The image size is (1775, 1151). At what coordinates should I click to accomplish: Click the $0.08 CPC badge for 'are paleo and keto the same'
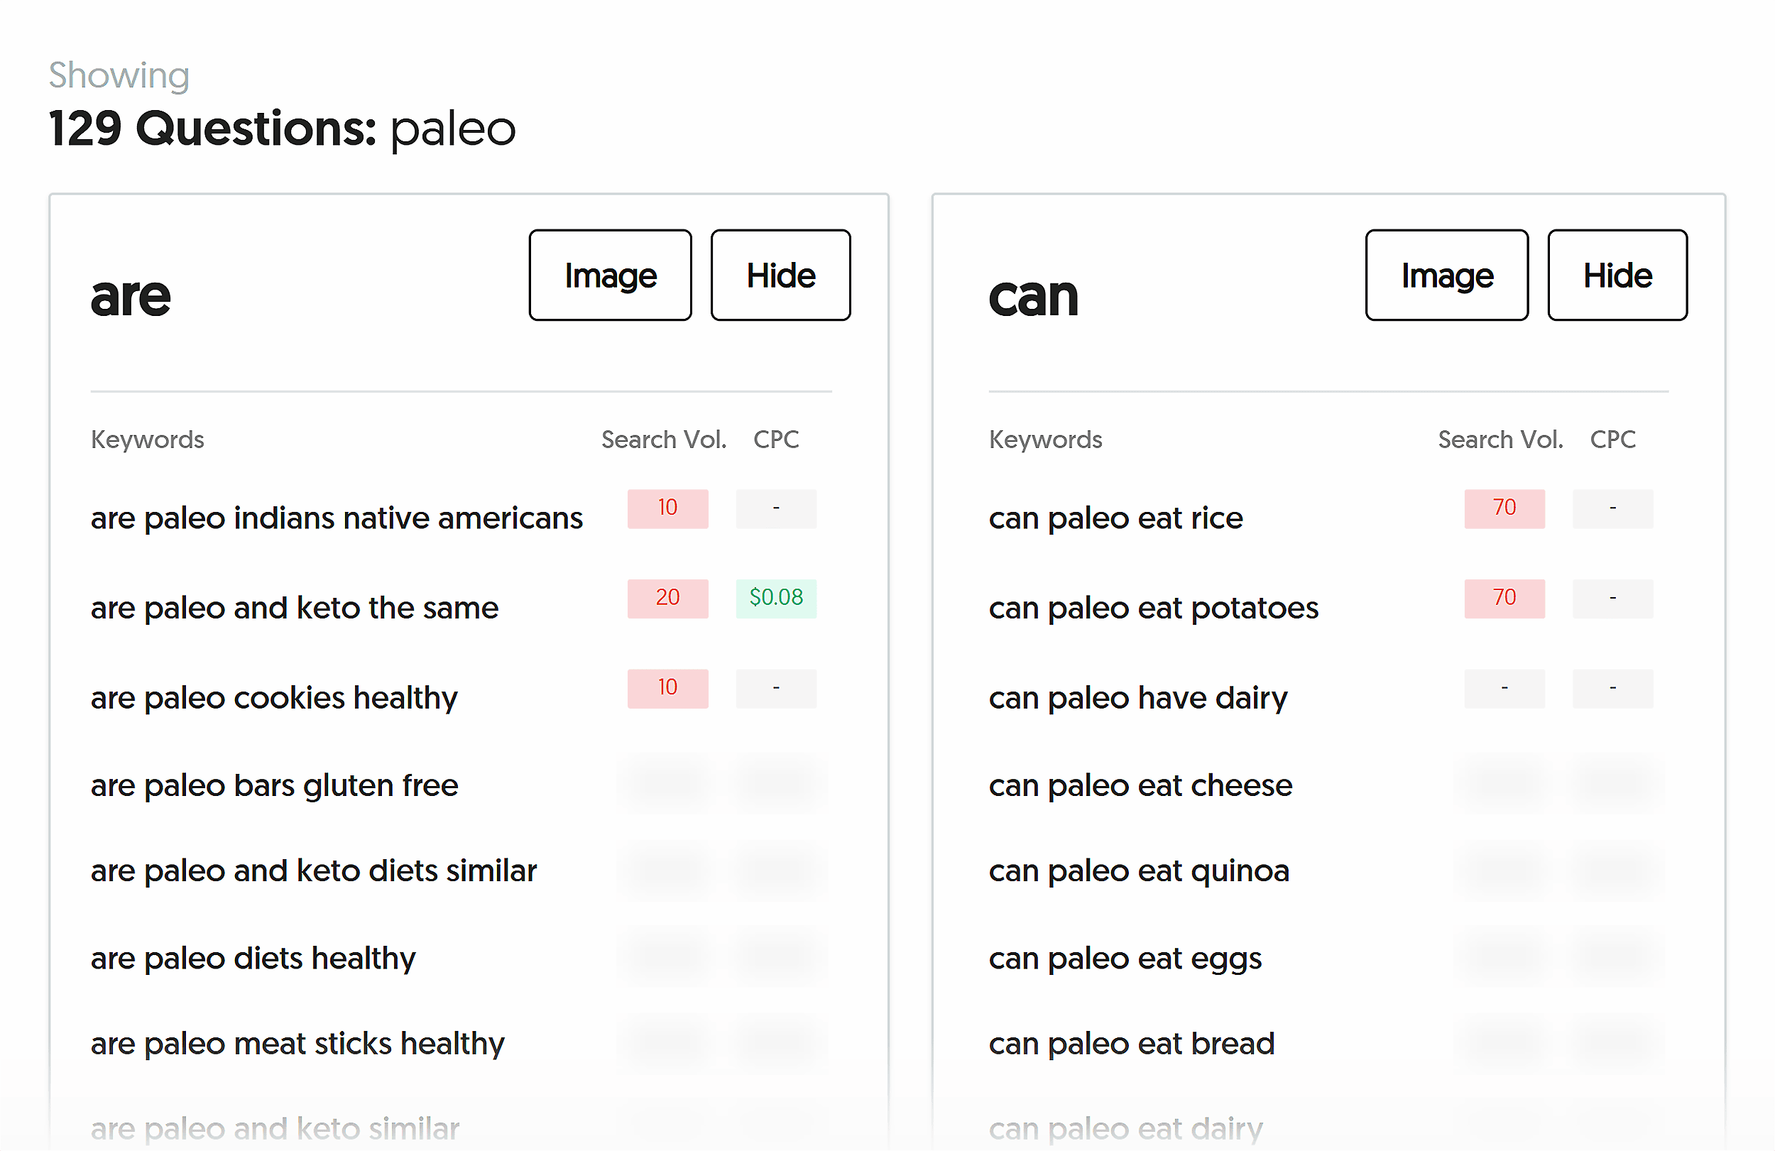[775, 597]
